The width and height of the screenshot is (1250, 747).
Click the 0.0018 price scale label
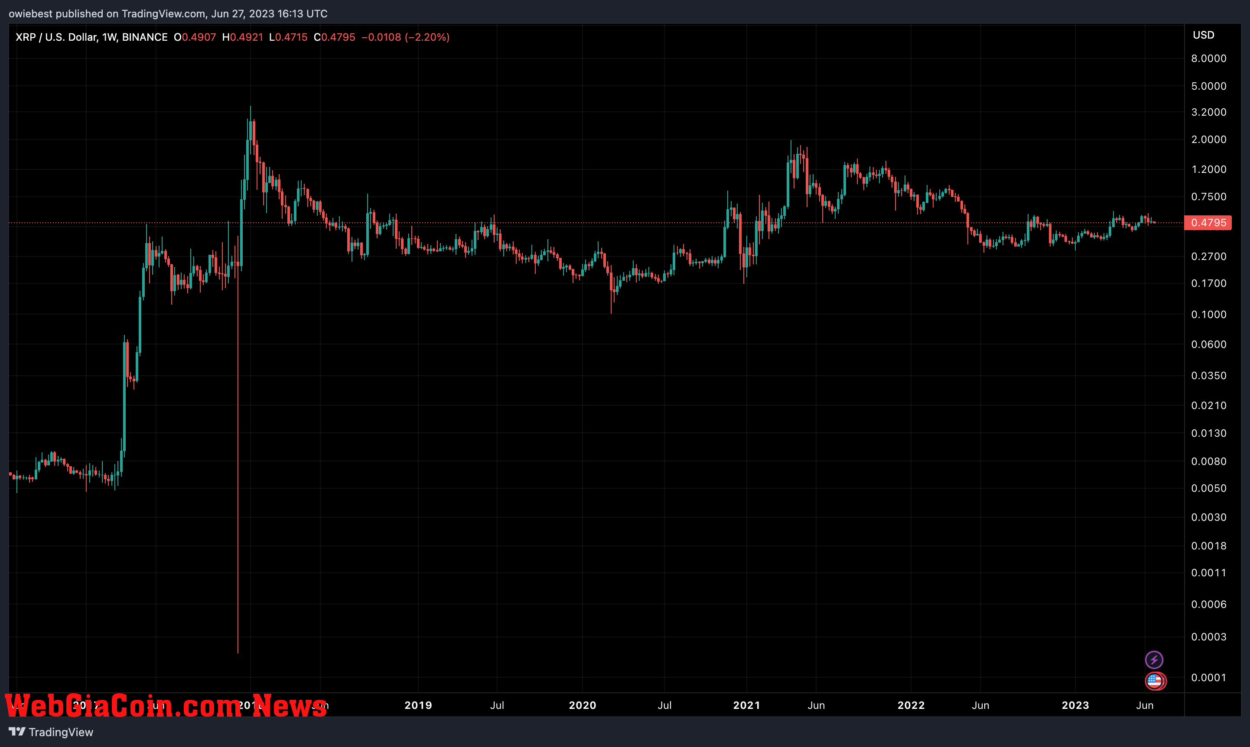coord(1208,546)
